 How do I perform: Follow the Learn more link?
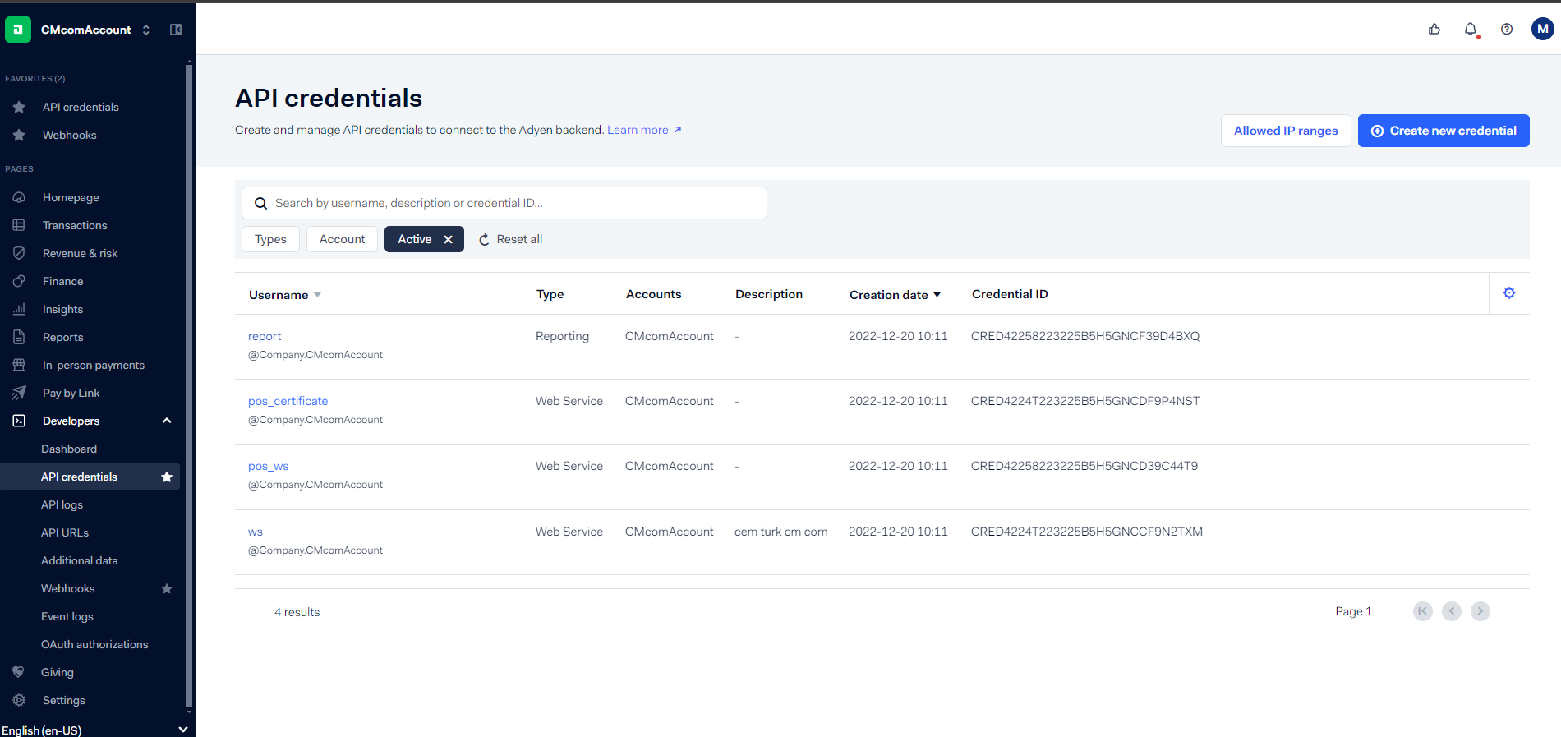tap(644, 130)
